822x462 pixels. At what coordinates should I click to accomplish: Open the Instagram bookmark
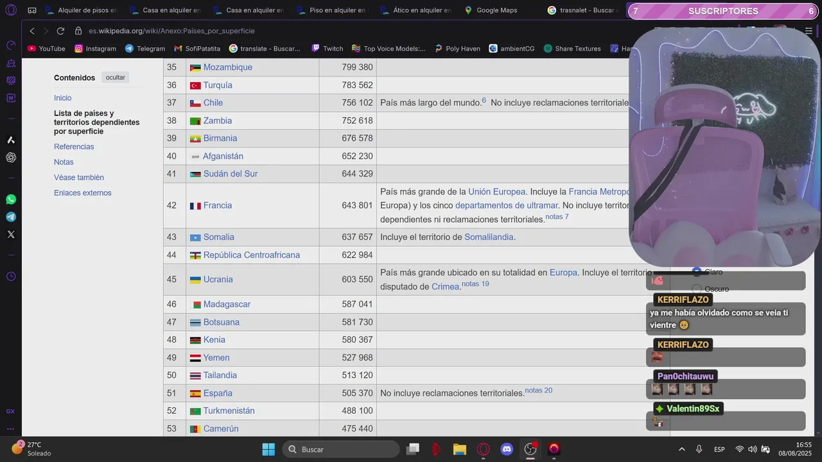point(96,49)
